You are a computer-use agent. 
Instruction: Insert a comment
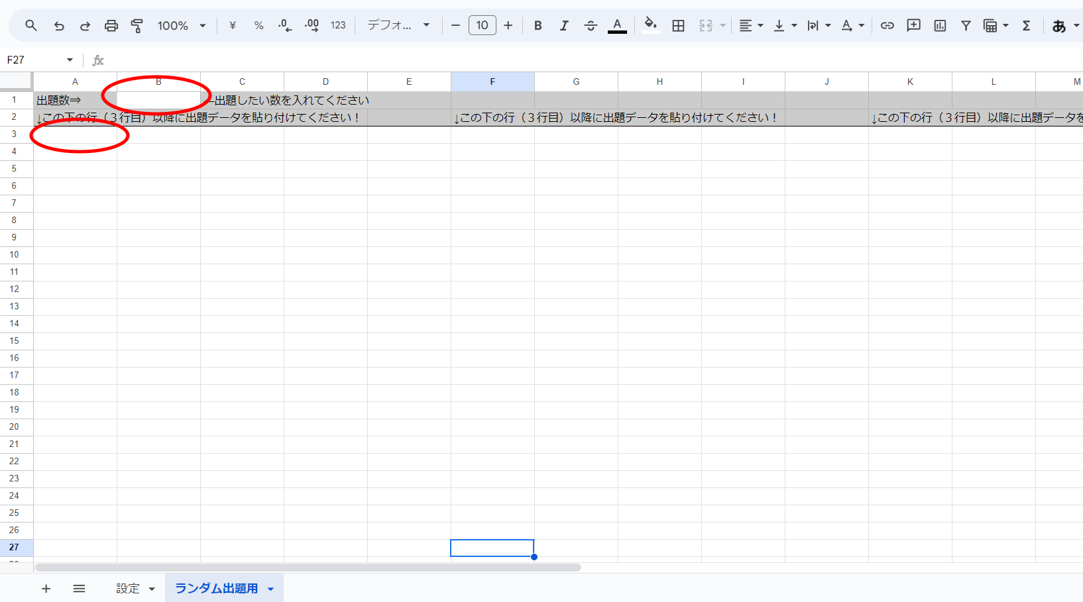pyautogui.click(x=914, y=25)
